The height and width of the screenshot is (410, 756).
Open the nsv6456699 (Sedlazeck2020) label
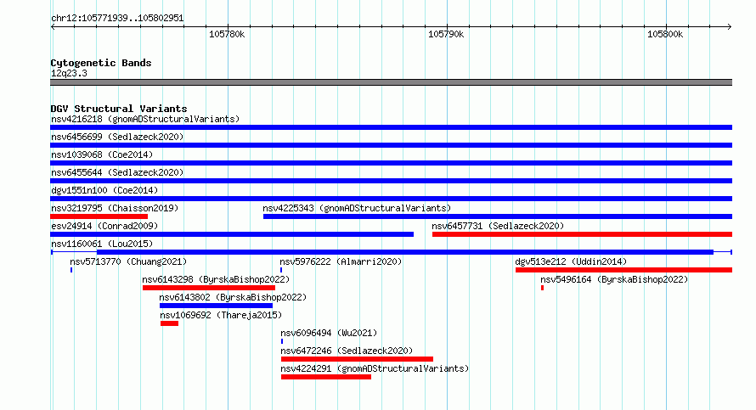click(117, 137)
